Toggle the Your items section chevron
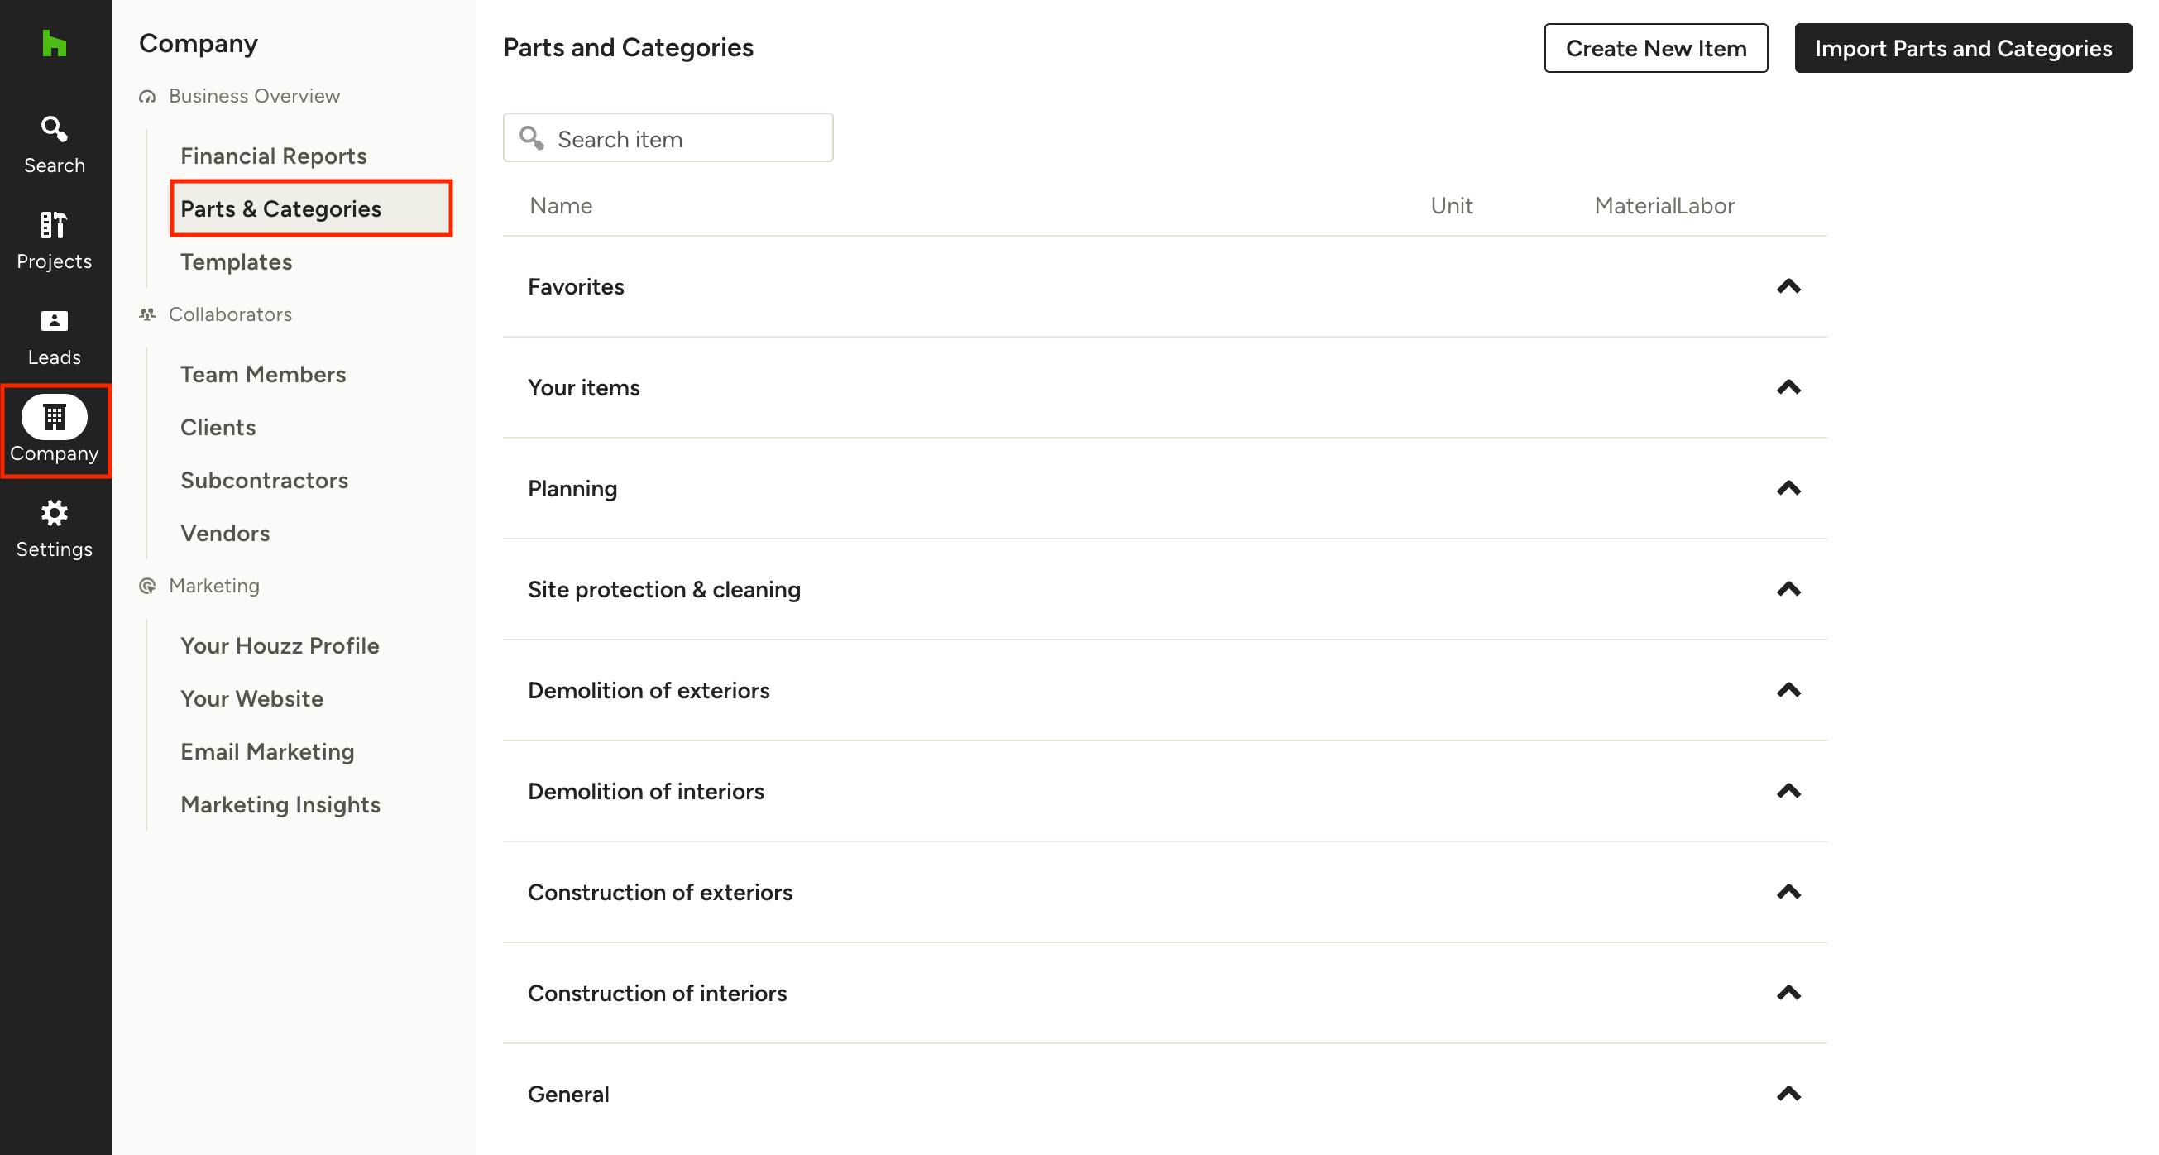The height and width of the screenshot is (1155, 2159). (x=1788, y=387)
